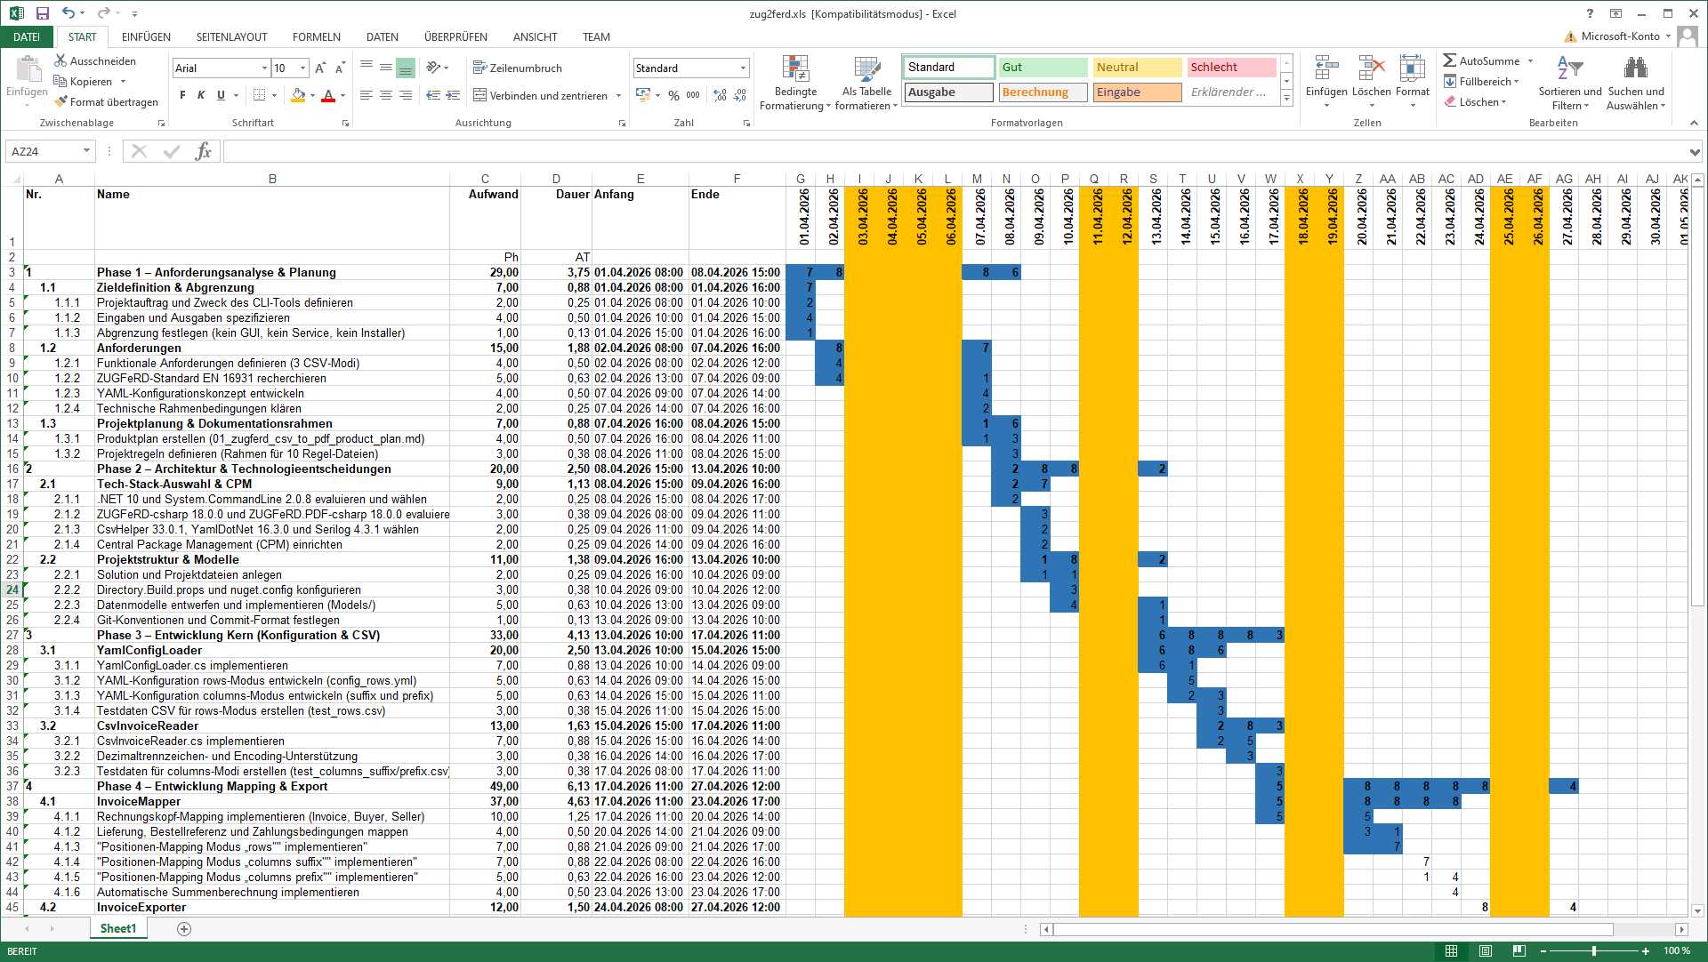Increase indent icon

453,95
